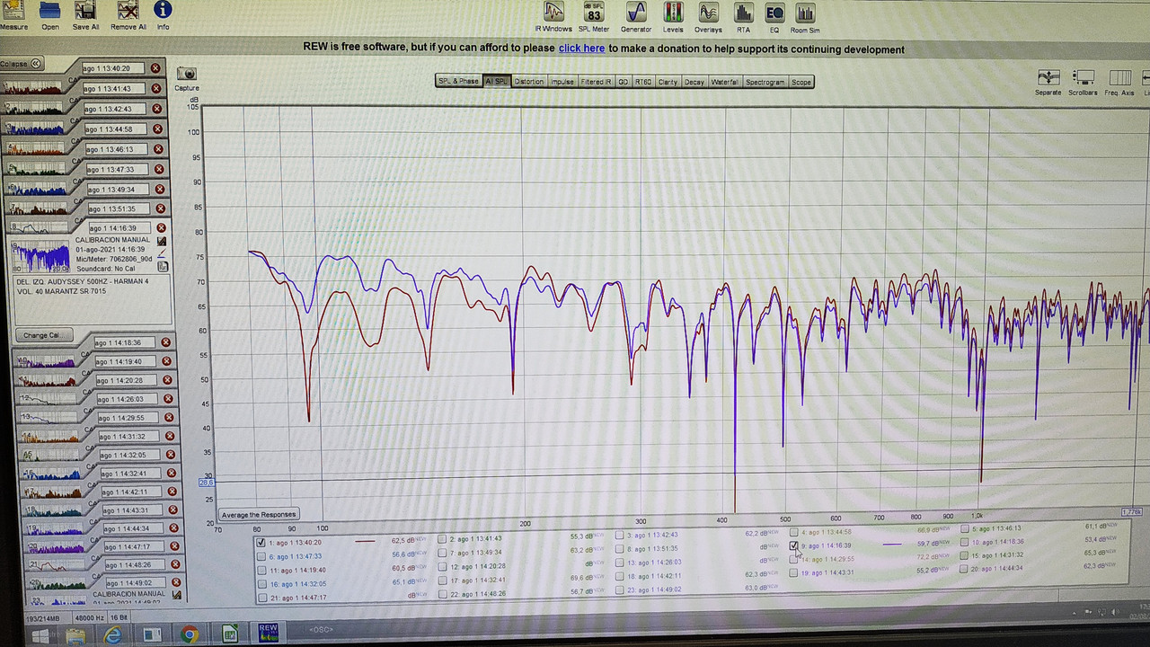The image size is (1150, 647).
Task: Open File Explorer from the taskbar
Action: [75, 635]
